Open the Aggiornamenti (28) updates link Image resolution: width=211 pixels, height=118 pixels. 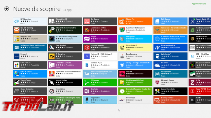[199, 4]
